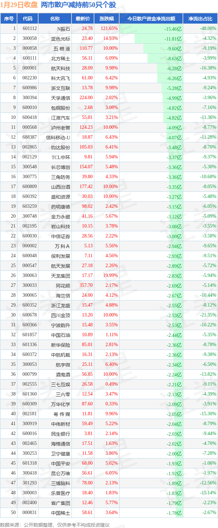Click stock name 乐普医疗

click(x=61, y=493)
